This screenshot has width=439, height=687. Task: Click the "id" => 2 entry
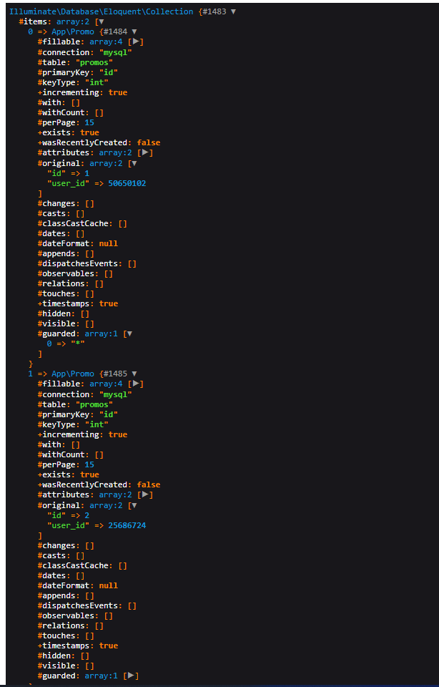click(x=68, y=515)
